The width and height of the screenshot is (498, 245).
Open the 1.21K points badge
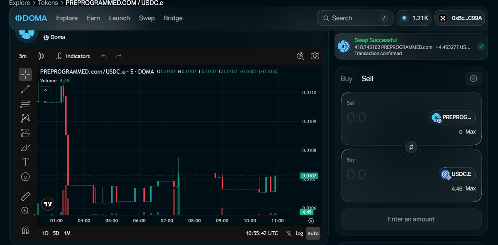click(x=415, y=18)
